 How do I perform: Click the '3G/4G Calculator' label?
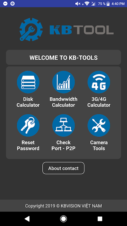pyautogui.click(x=99, y=102)
